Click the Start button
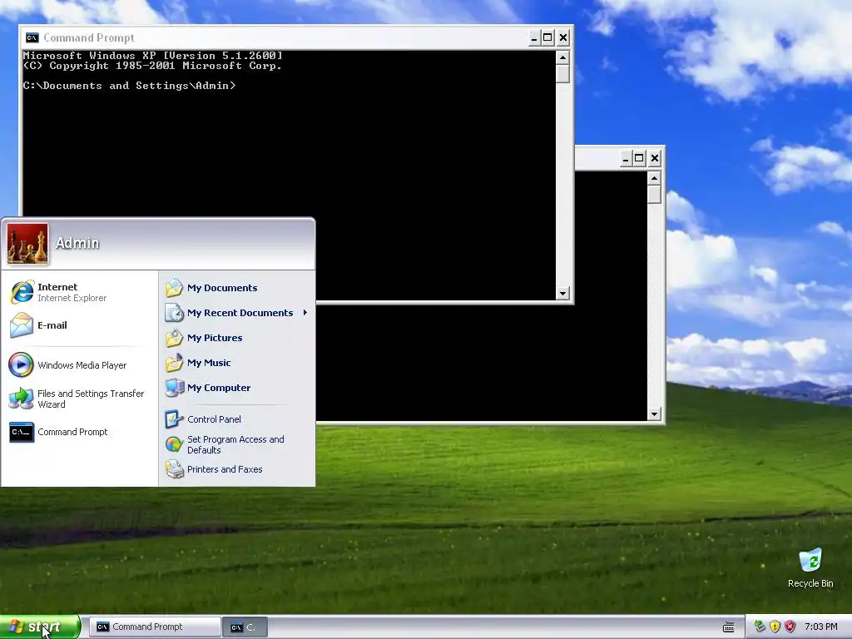 [40, 627]
